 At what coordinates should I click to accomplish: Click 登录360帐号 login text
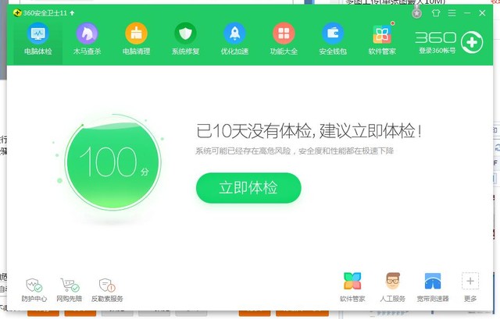437,51
